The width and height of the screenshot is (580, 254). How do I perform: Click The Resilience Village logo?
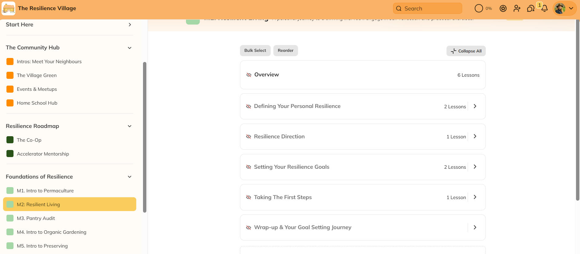pyautogui.click(x=9, y=9)
